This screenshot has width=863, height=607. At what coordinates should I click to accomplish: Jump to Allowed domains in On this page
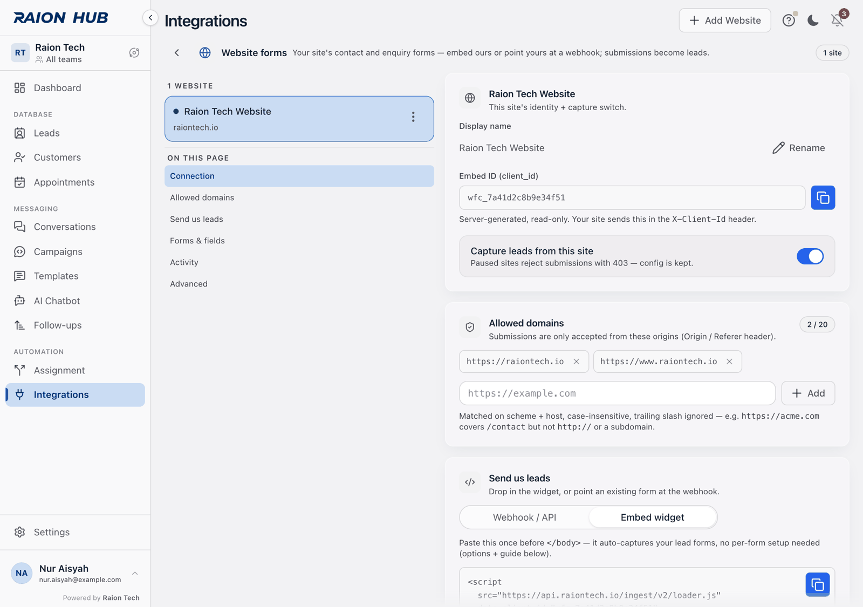click(x=299, y=197)
